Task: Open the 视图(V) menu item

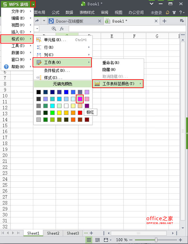Action: [x=18, y=25]
